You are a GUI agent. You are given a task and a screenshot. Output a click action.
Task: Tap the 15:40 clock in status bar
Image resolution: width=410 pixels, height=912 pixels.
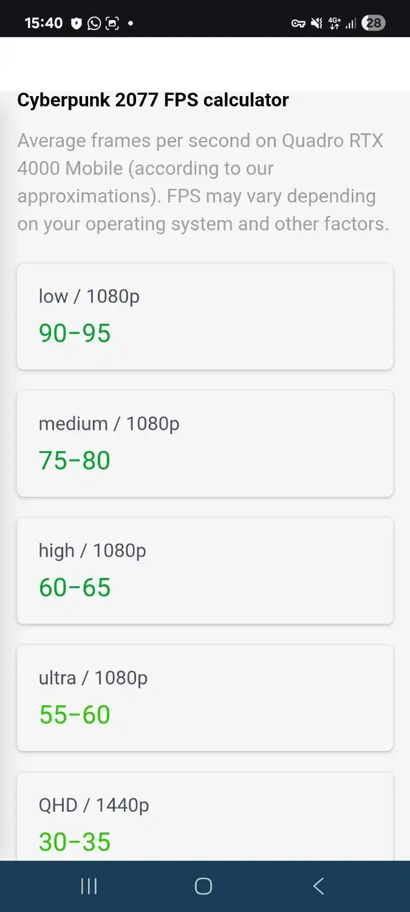[43, 23]
